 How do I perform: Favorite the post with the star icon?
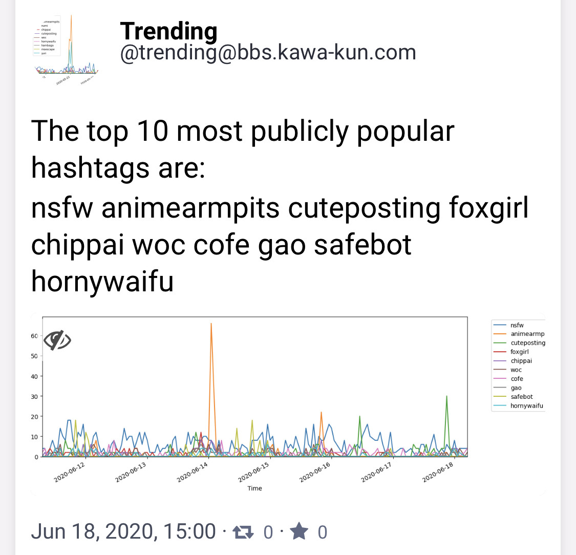coord(299,532)
